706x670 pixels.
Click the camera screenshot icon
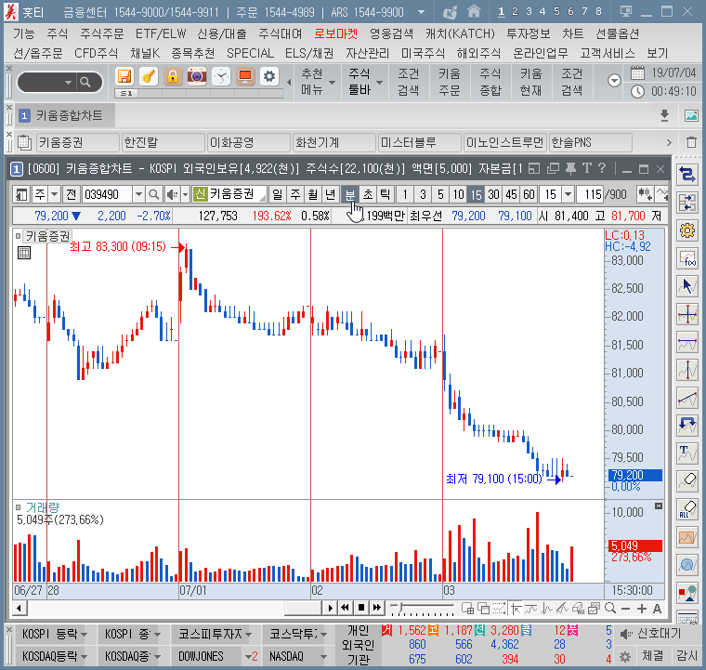pyautogui.click(x=197, y=76)
